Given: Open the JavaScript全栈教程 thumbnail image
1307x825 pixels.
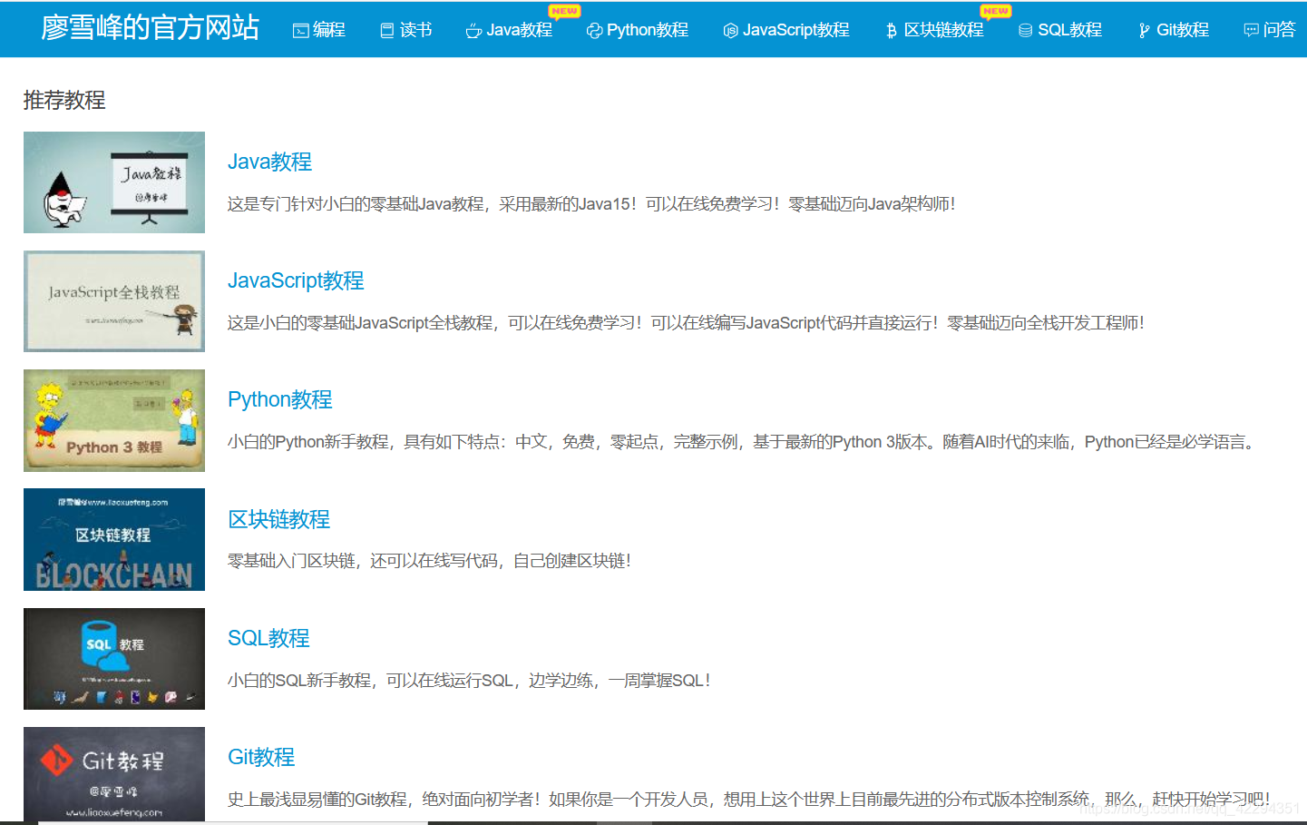Looking at the screenshot, I should coord(114,301).
